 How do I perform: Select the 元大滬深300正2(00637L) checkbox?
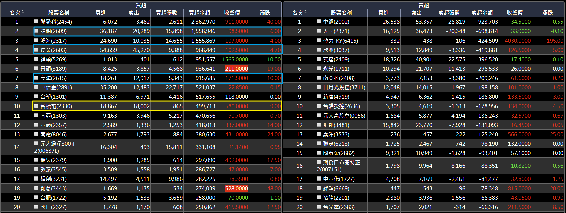pyautogui.click(x=36, y=143)
